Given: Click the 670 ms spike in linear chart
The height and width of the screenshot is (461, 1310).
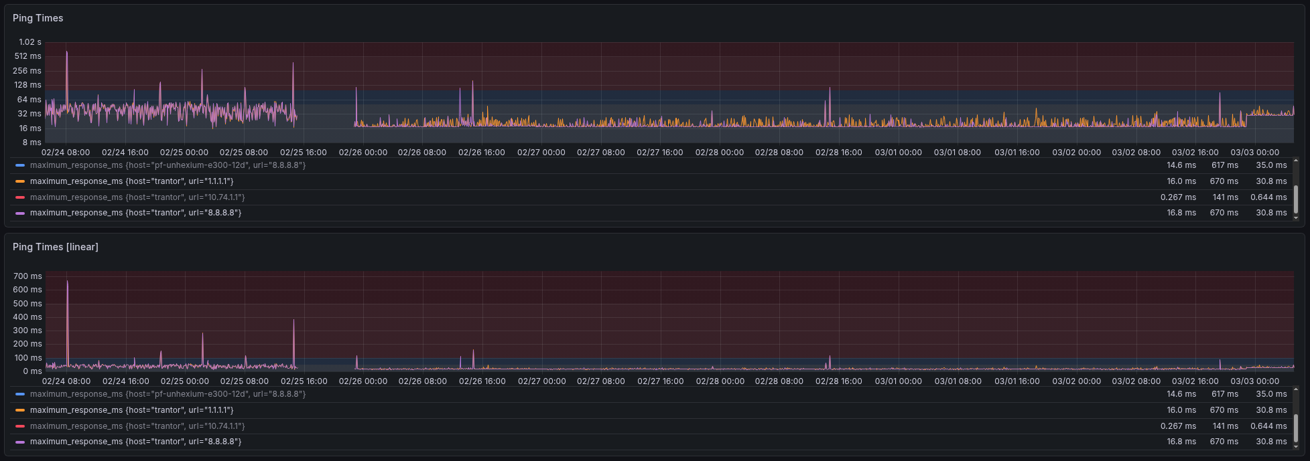Looking at the screenshot, I should tap(67, 282).
